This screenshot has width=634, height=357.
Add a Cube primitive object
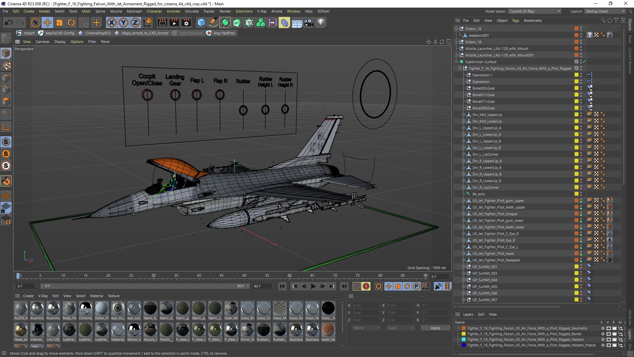click(x=201, y=22)
